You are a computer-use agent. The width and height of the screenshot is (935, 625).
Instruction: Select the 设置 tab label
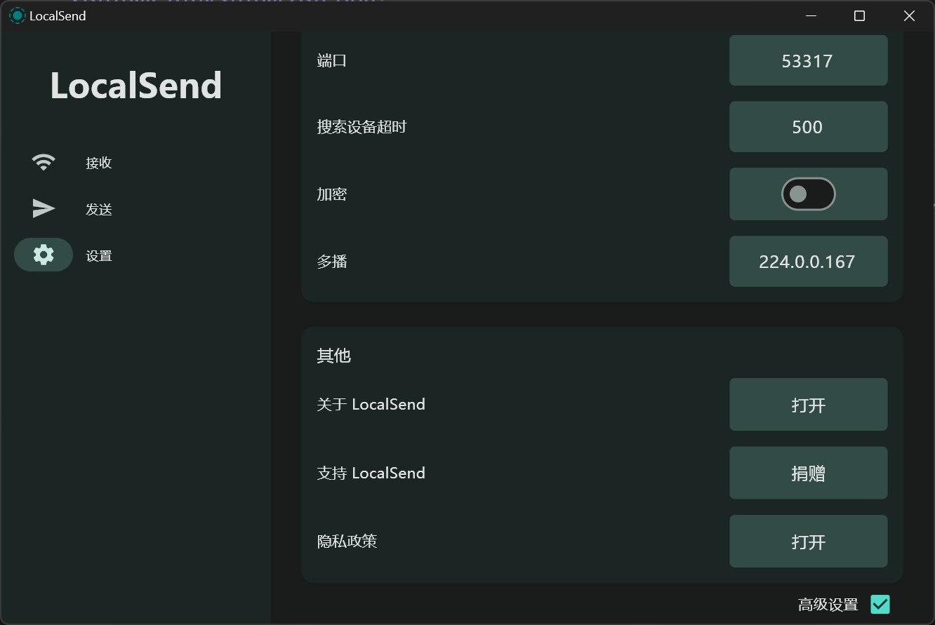click(99, 256)
